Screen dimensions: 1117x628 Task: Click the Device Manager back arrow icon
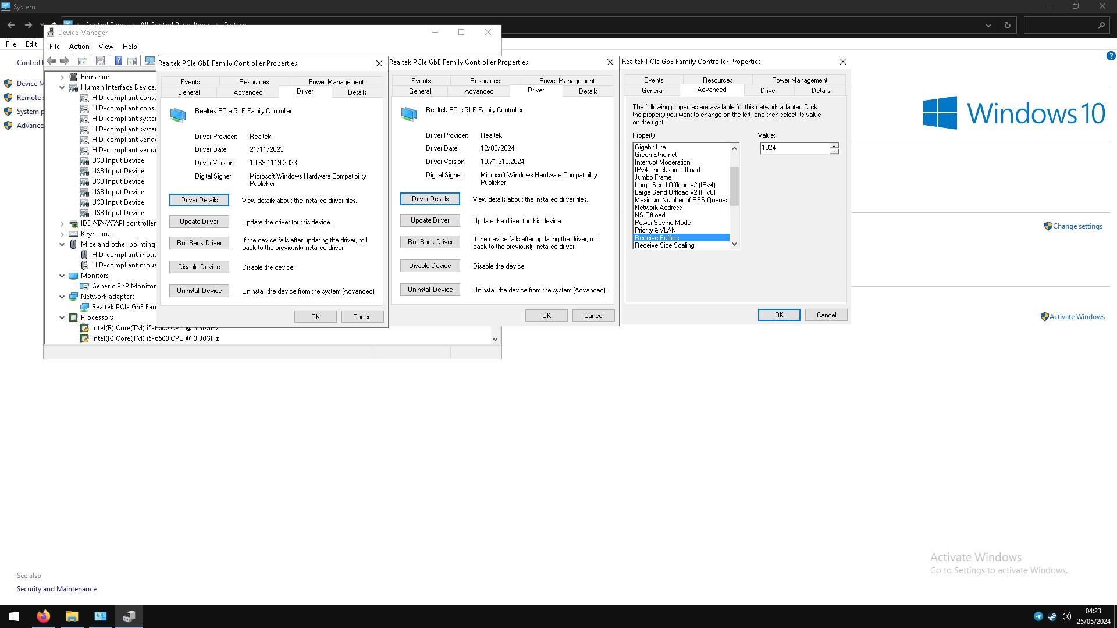(x=51, y=61)
